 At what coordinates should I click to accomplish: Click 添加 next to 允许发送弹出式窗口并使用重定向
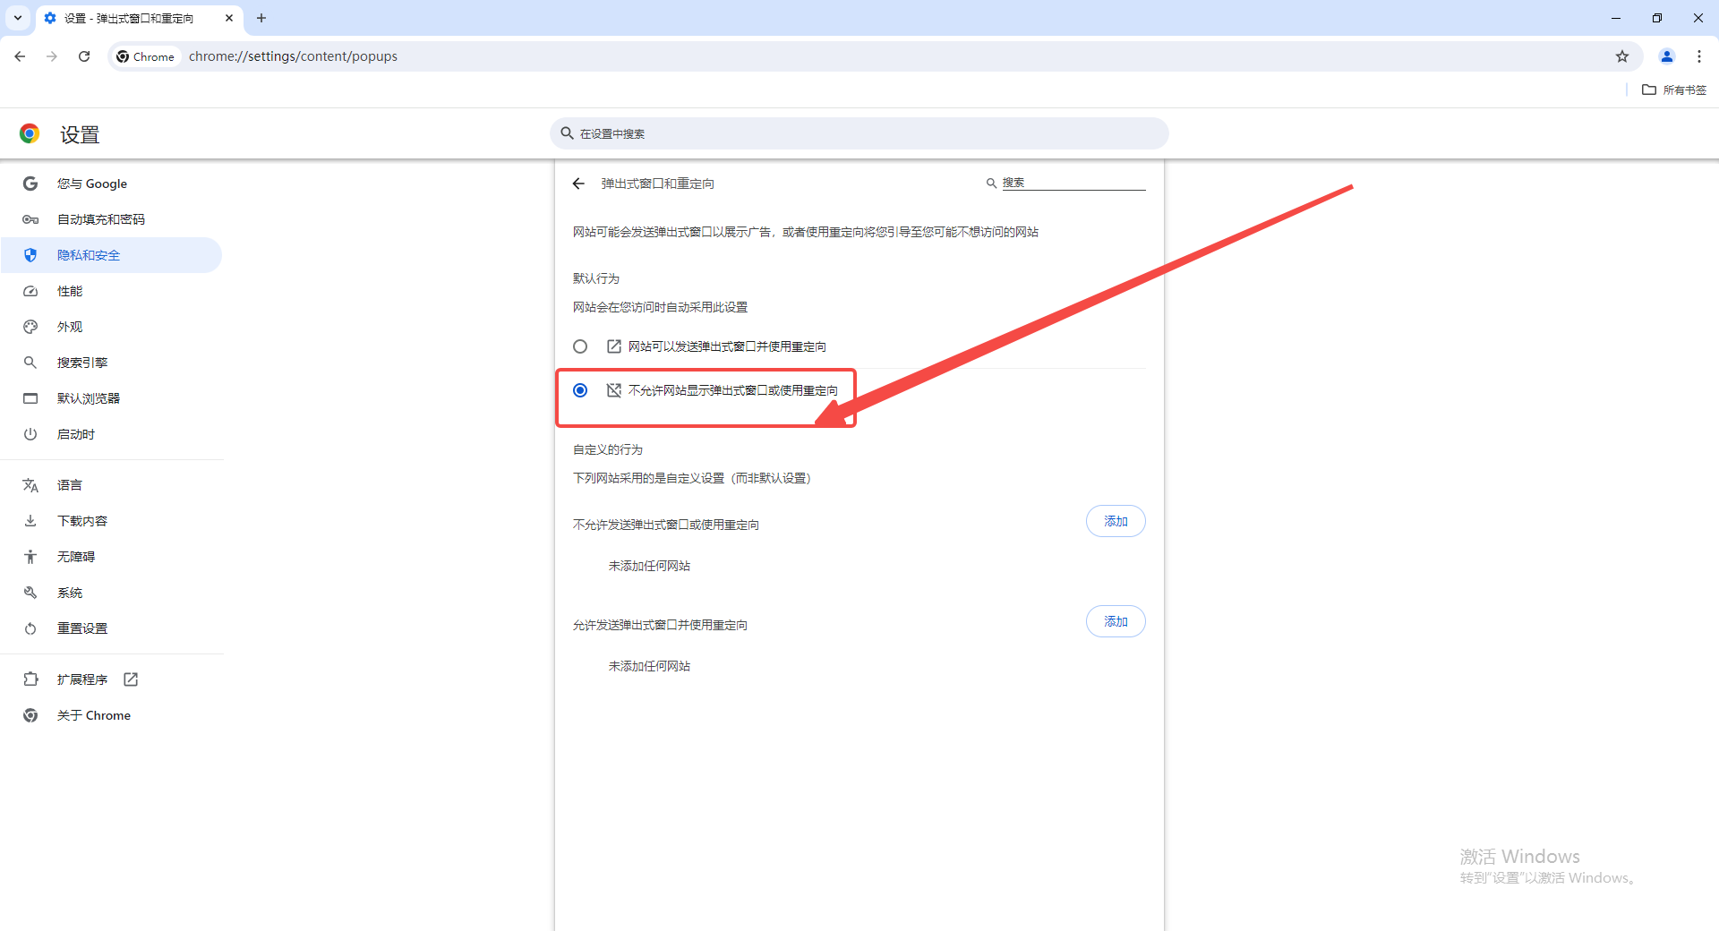click(1116, 621)
